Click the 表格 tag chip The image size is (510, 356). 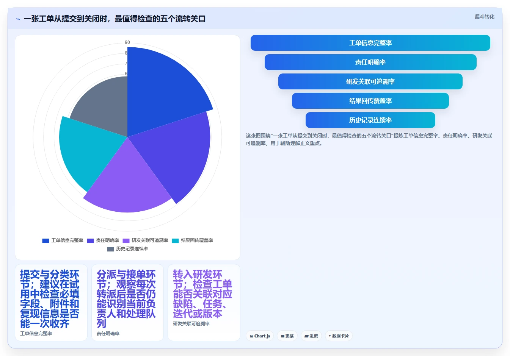click(x=287, y=336)
